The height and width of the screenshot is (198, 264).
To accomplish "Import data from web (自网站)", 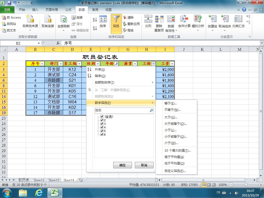I will click(9, 24).
